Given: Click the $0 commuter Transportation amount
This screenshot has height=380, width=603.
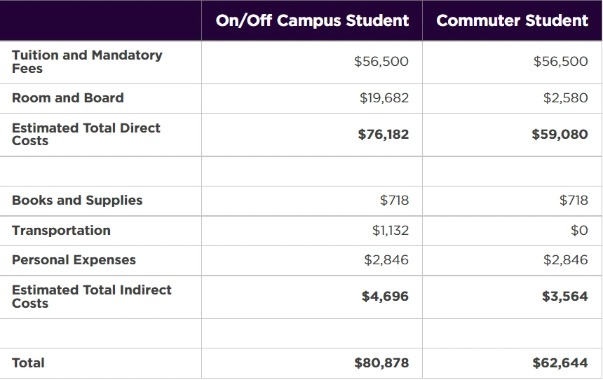Looking at the screenshot, I should click(x=579, y=231).
